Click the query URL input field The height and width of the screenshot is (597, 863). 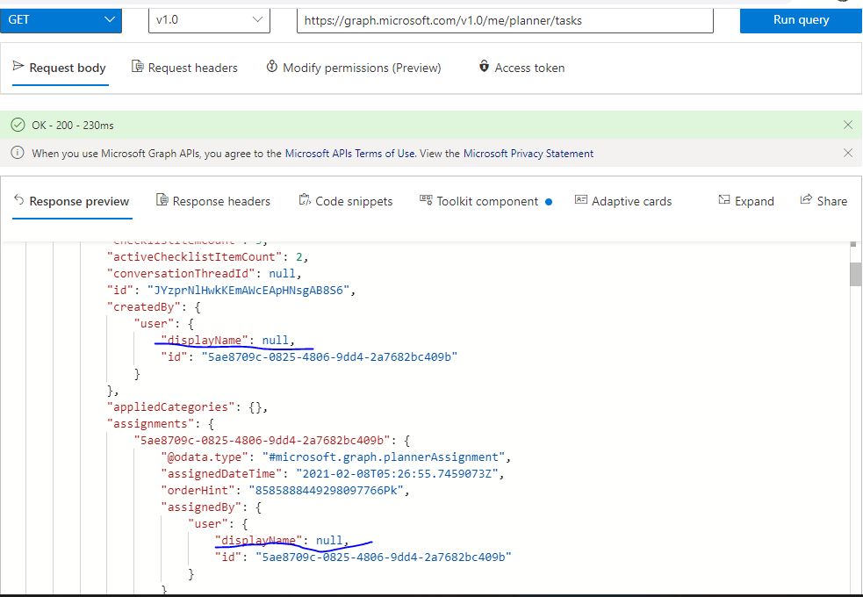(x=505, y=20)
